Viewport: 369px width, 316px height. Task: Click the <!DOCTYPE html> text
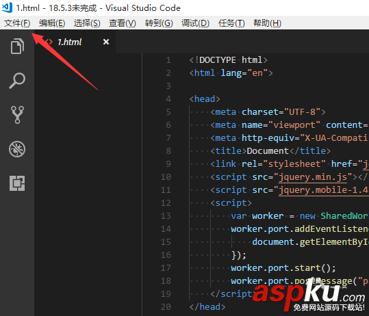point(229,60)
